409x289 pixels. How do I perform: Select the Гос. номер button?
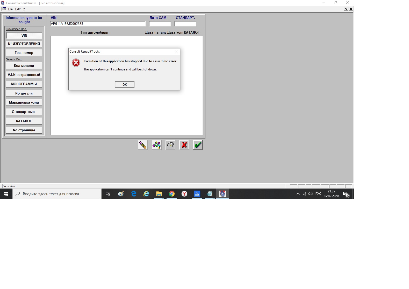24,53
